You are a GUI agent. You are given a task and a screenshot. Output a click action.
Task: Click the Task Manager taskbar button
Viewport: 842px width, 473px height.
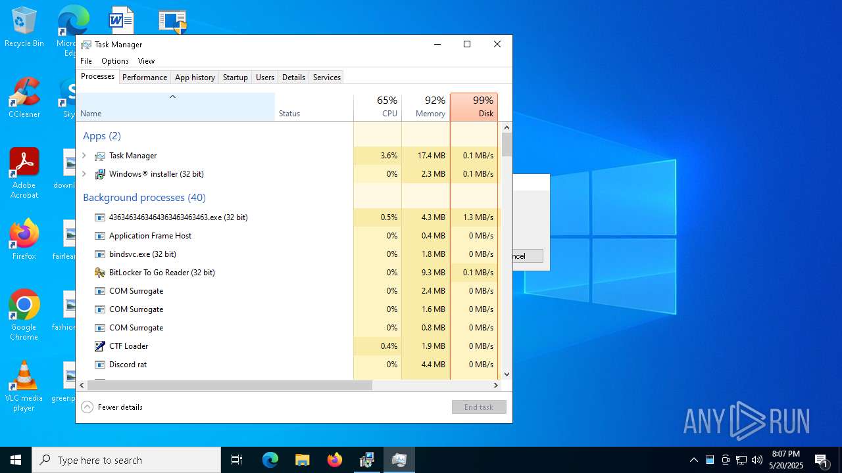(x=399, y=460)
